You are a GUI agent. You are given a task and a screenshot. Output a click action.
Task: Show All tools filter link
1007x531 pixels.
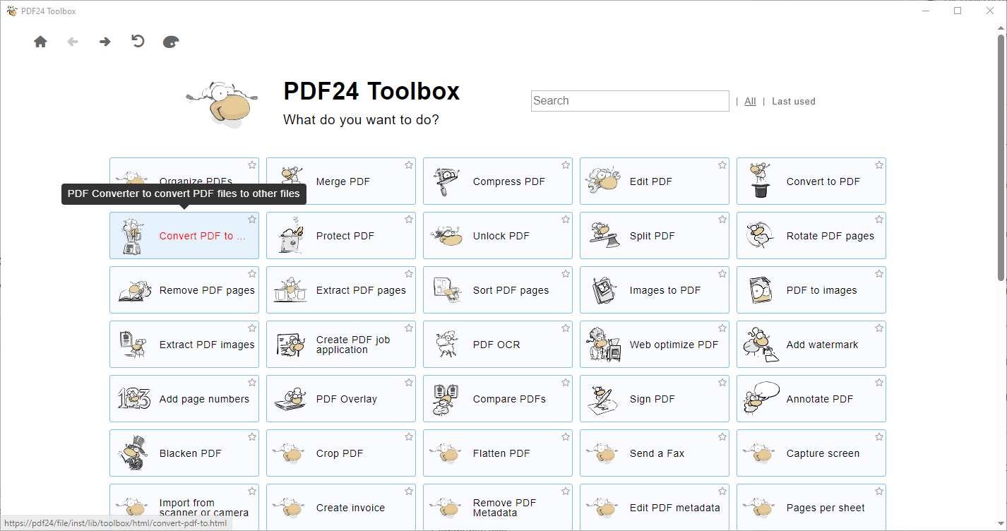click(x=750, y=102)
